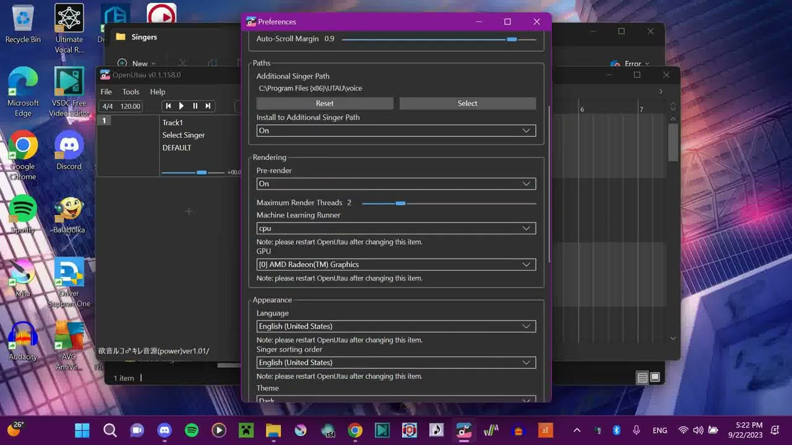The image size is (792, 445).
Task: Open the Theme dropdown
Action: click(x=396, y=399)
